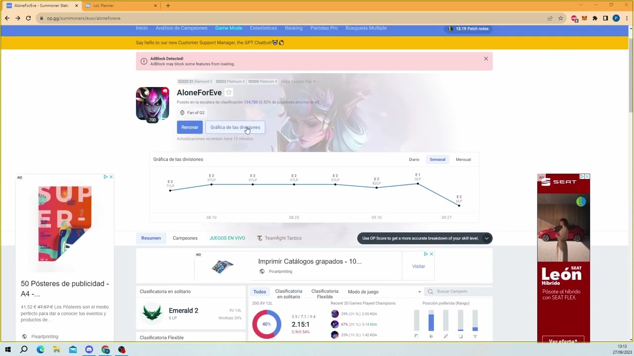Open Windows taskbar search
Viewport: 634px width, 356px height.
point(24,350)
